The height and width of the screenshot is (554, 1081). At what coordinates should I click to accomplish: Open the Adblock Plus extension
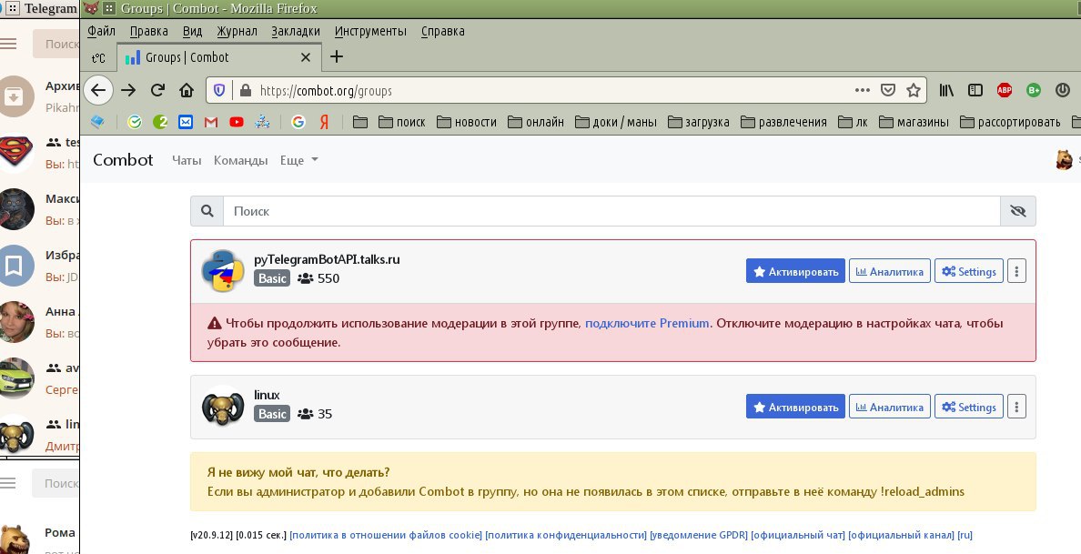pos(1005,90)
